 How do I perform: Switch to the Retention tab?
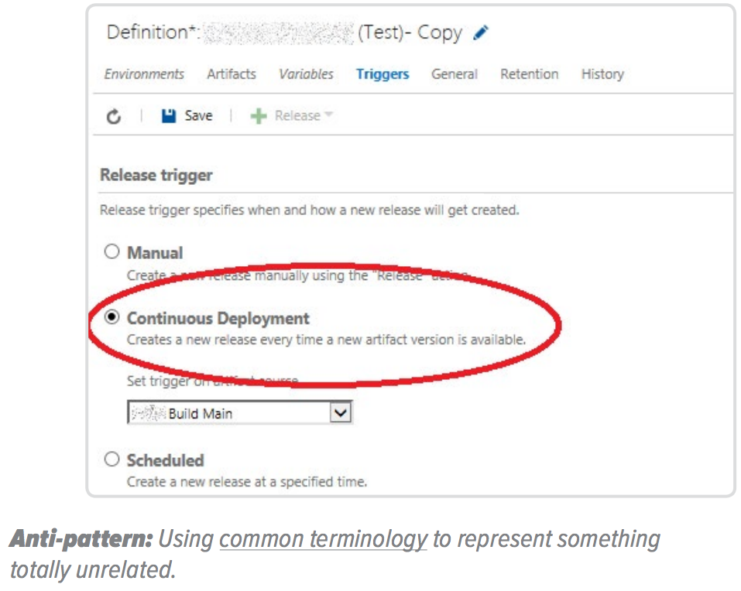(x=529, y=74)
